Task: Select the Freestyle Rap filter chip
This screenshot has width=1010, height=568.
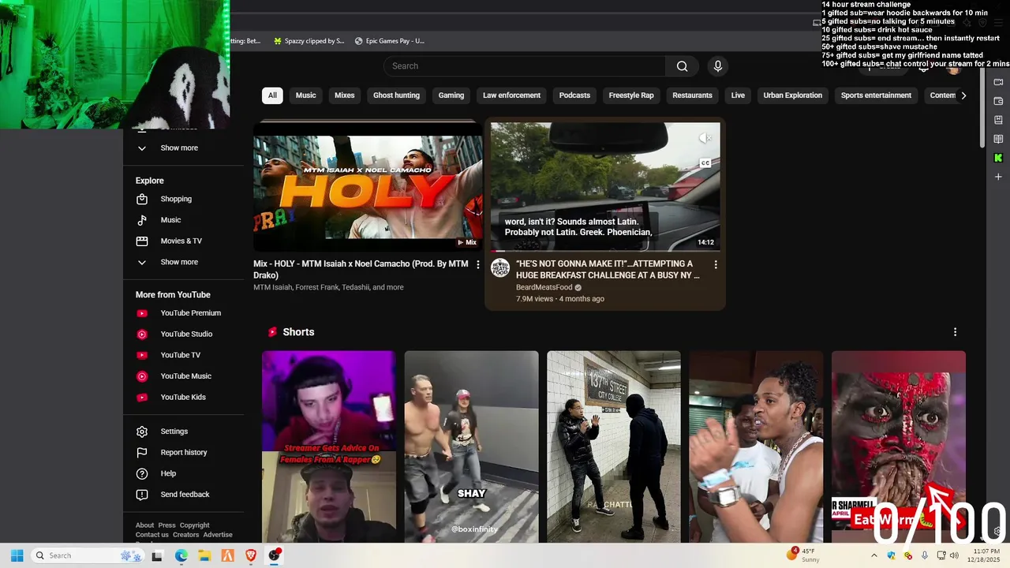Action: pyautogui.click(x=631, y=95)
